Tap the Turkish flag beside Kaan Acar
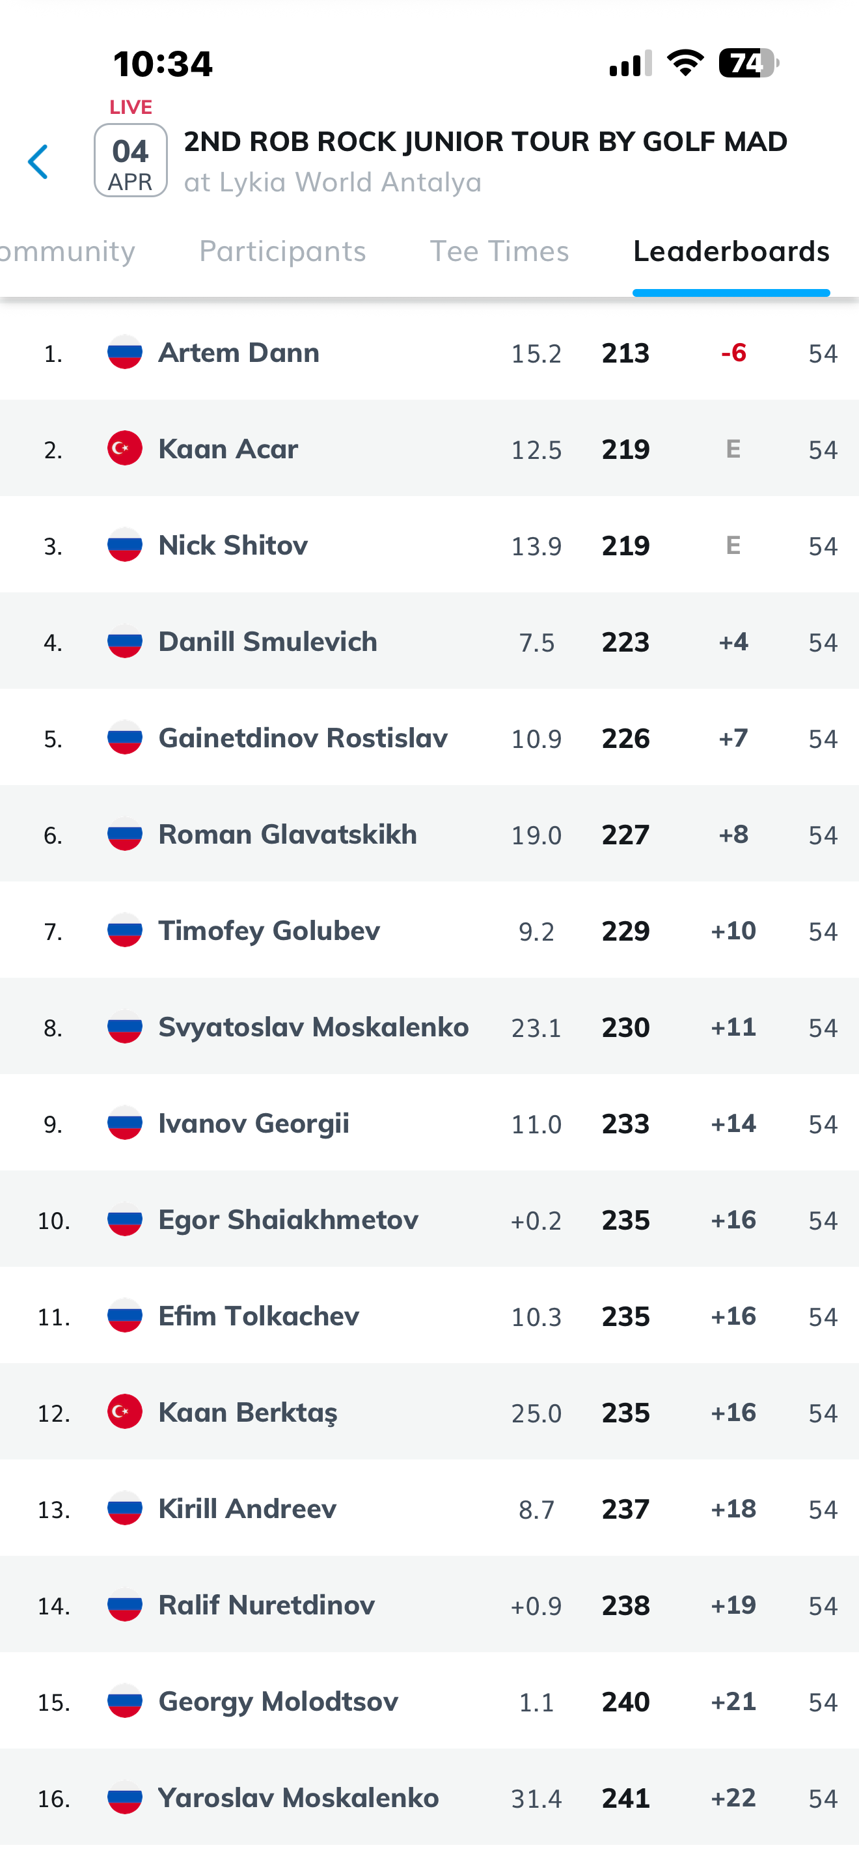Image resolution: width=859 pixels, height=1867 pixels. tap(124, 449)
